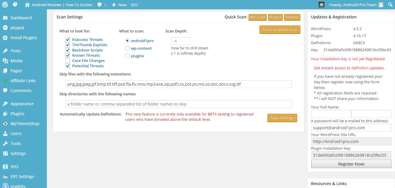The width and height of the screenshot is (395, 188).
Task: Click the stats pie chart icon
Action: 15,5
